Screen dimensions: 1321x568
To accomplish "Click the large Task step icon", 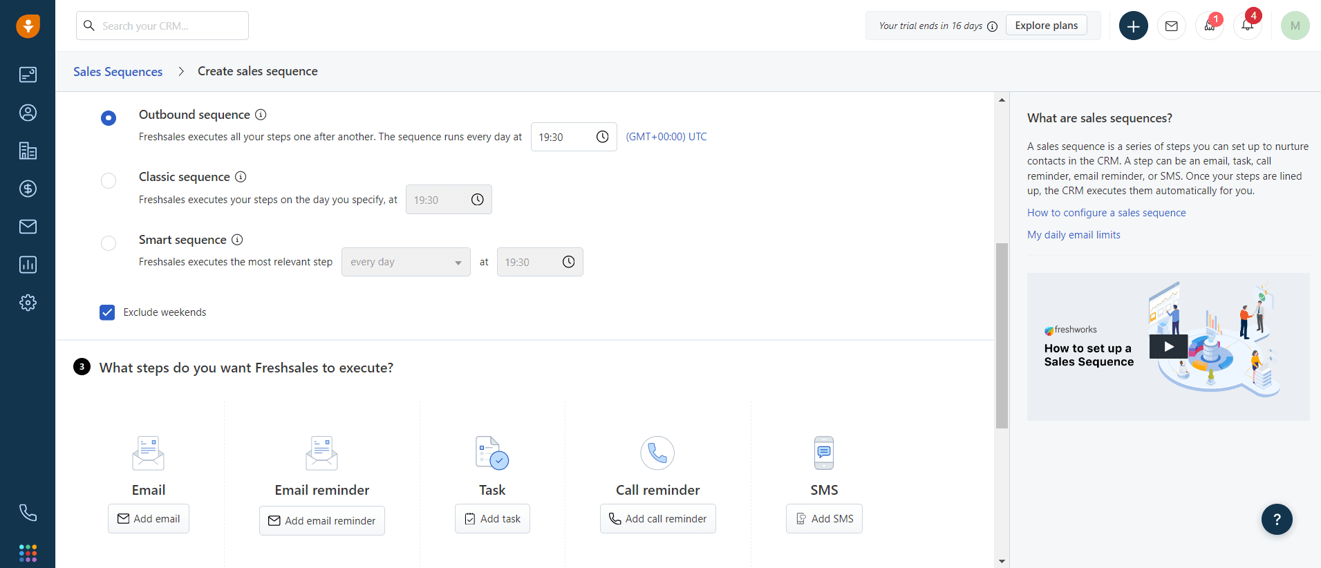I will (x=492, y=453).
